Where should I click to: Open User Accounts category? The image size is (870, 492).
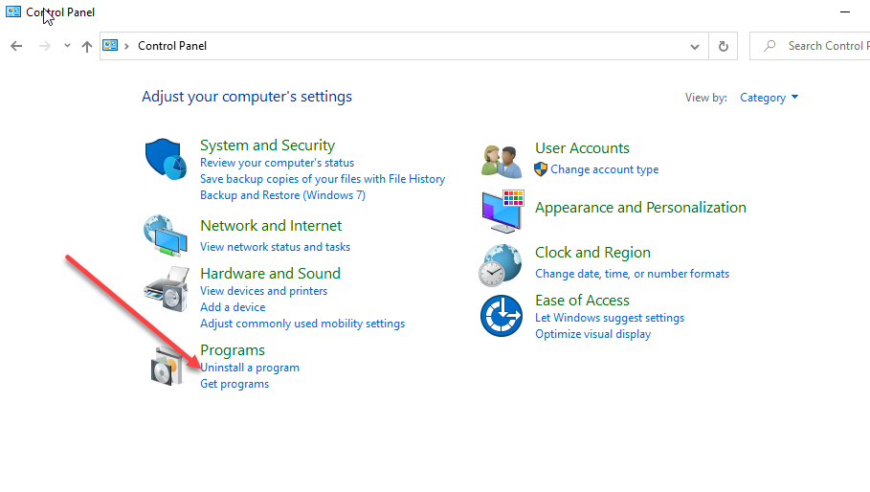click(x=582, y=148)
